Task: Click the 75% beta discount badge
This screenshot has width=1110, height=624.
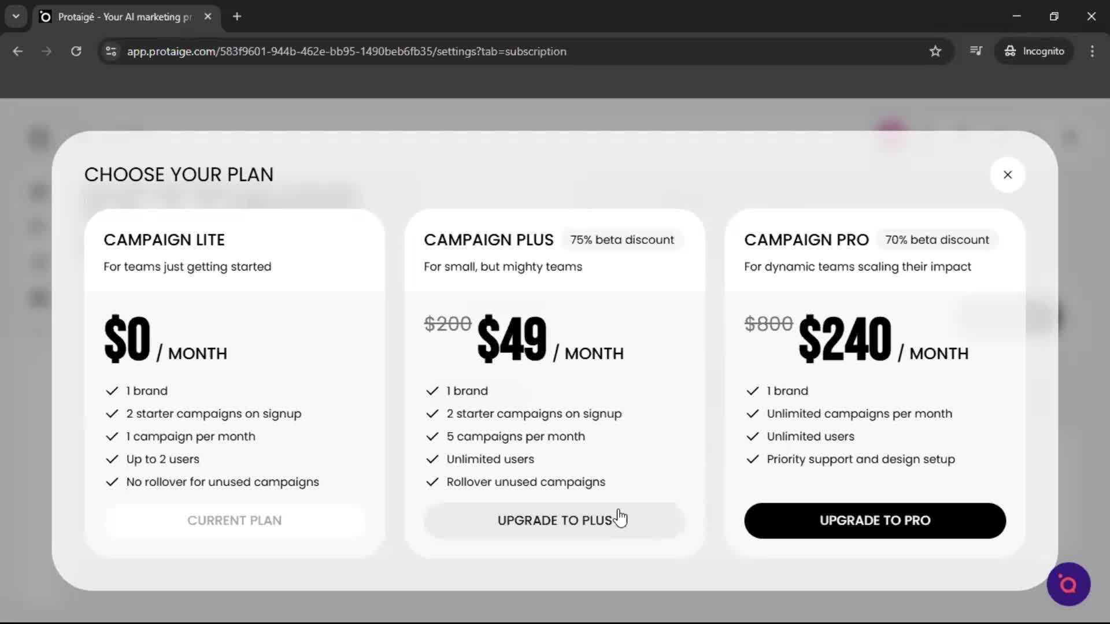Action: [621, 240]
